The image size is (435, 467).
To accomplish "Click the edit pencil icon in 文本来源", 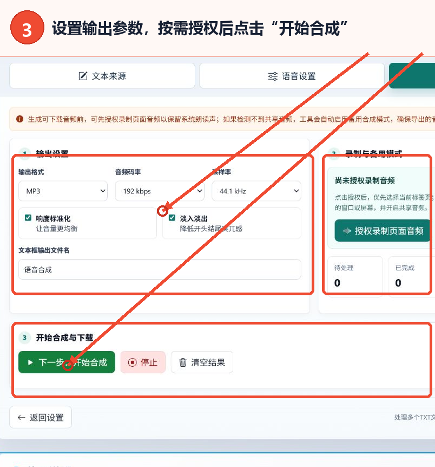I will pyautogui.click(x=83, y=76).
